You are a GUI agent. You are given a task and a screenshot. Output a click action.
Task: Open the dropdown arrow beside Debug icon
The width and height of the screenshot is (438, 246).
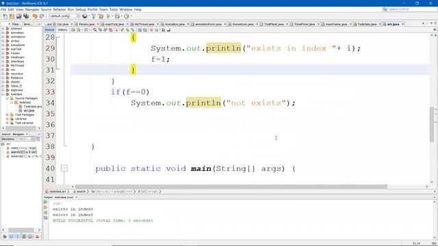point(122,16)
